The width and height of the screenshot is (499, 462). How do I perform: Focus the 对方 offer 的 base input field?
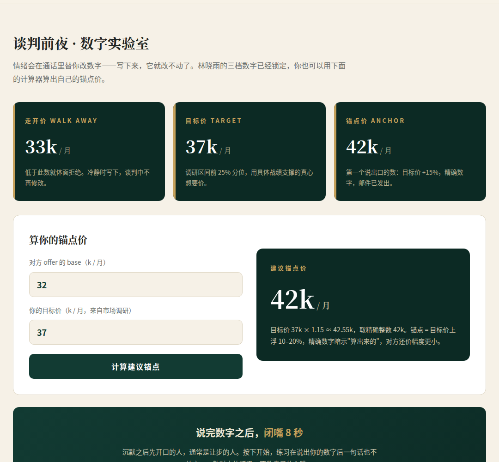(135, 285)
